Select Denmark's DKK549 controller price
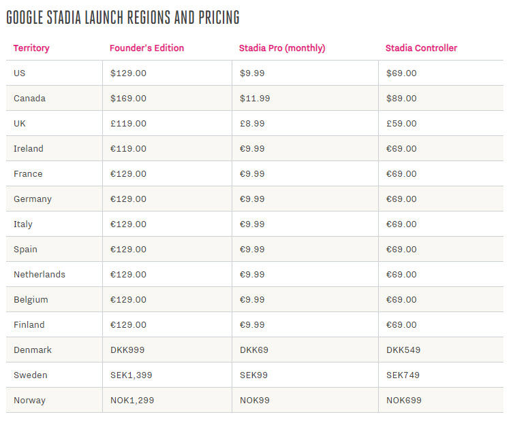511x423 pixels. (x=403, y=350)
